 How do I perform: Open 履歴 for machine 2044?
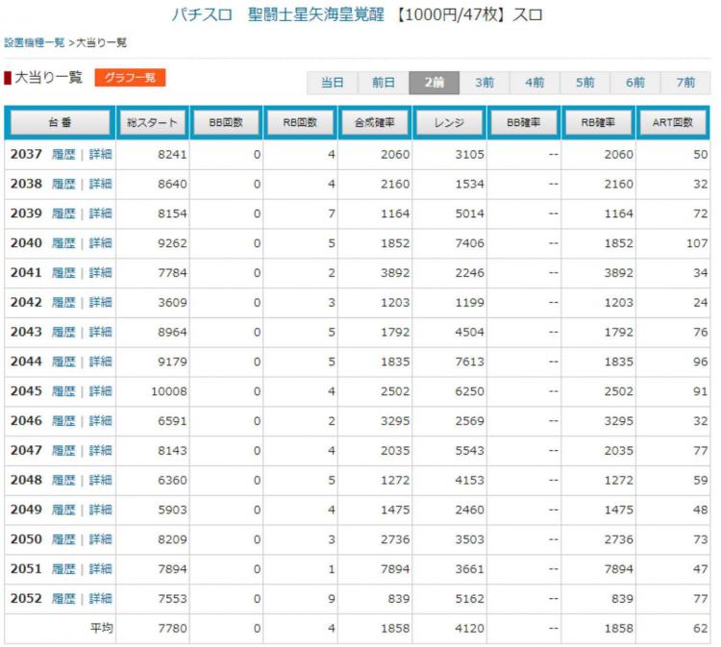point(63,361)
